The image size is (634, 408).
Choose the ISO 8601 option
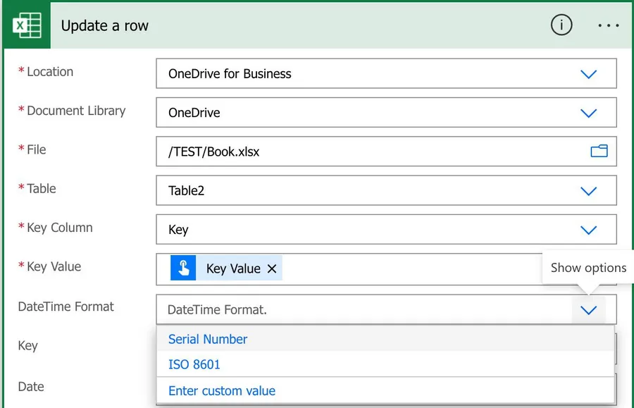194,365
